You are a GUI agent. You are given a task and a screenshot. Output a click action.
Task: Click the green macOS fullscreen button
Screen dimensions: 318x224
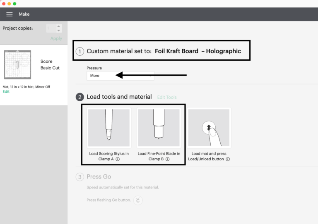click(14, 3)
